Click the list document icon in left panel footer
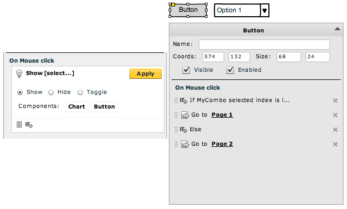This screenshot has height=209, width=347. [x=20, y=125]
